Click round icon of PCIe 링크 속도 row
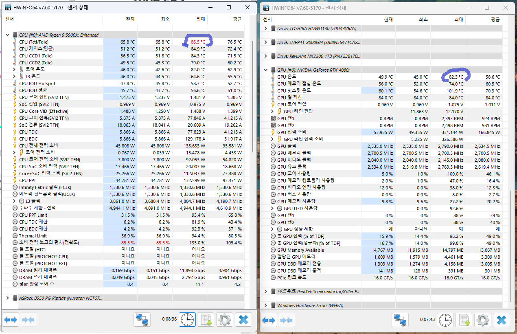Screen dimensions: 517x334 [273, 277]
